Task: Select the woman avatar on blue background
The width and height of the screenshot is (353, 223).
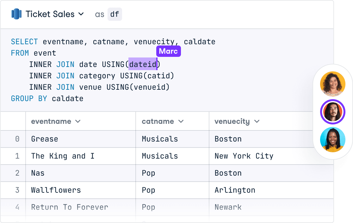Action: pyautogui.click(x=332, y=139)
